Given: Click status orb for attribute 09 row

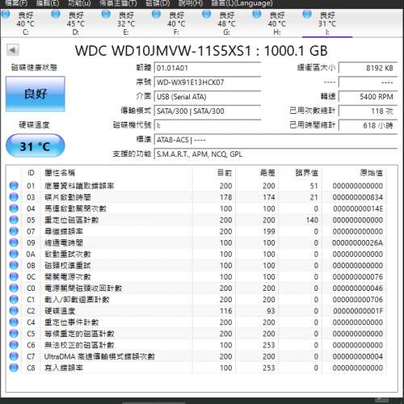Looking at the screenshot, I should [14, 242].
